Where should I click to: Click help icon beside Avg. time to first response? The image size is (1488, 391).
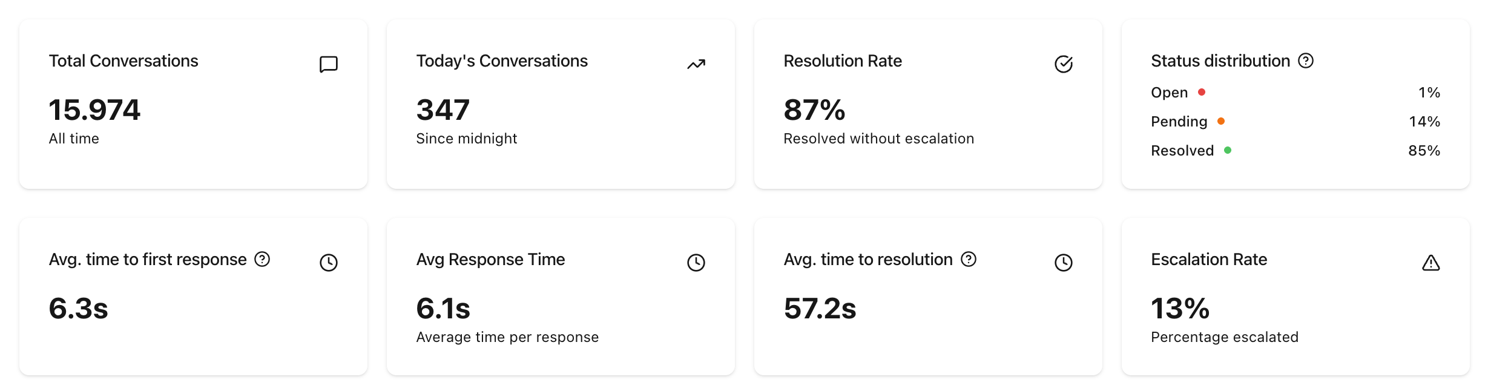click(262, 260)
